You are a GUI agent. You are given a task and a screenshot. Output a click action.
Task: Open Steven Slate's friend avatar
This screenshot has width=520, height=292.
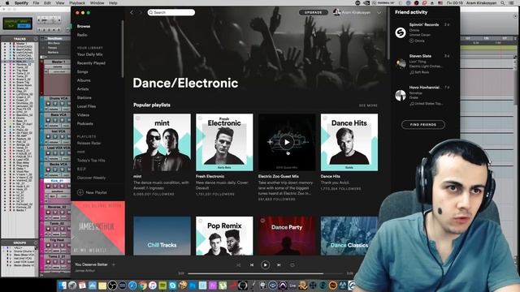[401, 63]
